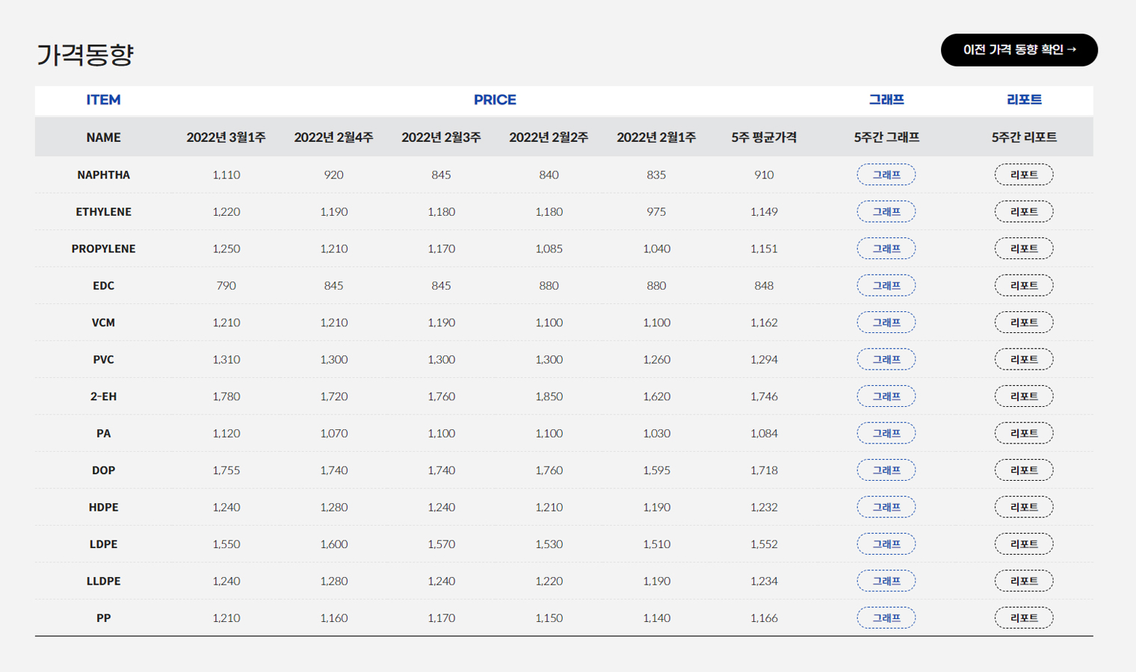1136x672 pixels.
Task: Click the blue 리포트 header
Action: coord(1024,100)
